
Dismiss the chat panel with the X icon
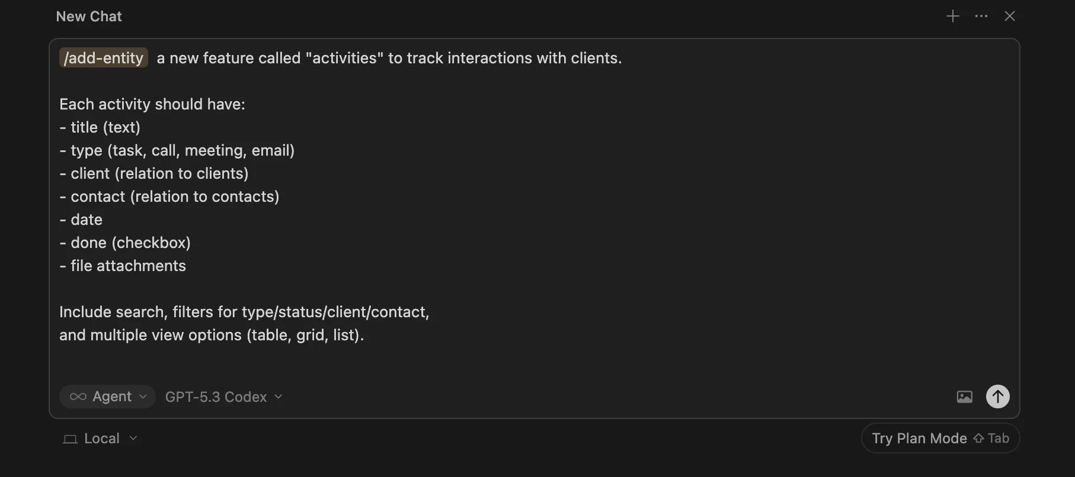[x=1010, y=16]
